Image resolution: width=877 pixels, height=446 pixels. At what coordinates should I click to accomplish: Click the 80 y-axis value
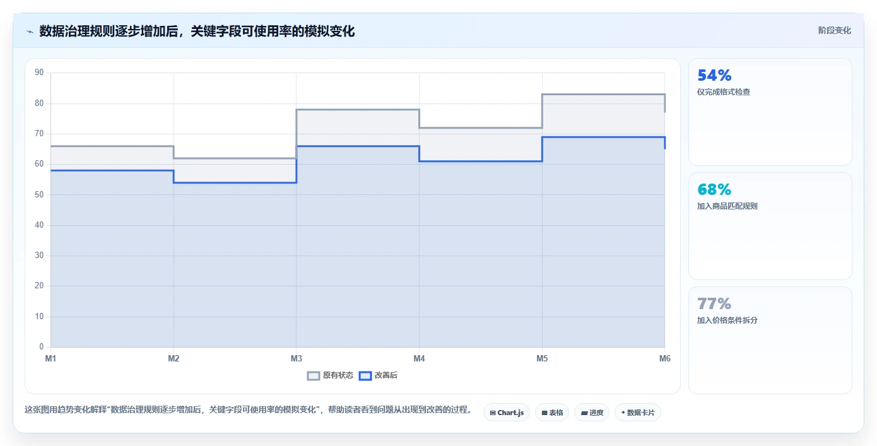pyautogui.click(x=40, y=103)
